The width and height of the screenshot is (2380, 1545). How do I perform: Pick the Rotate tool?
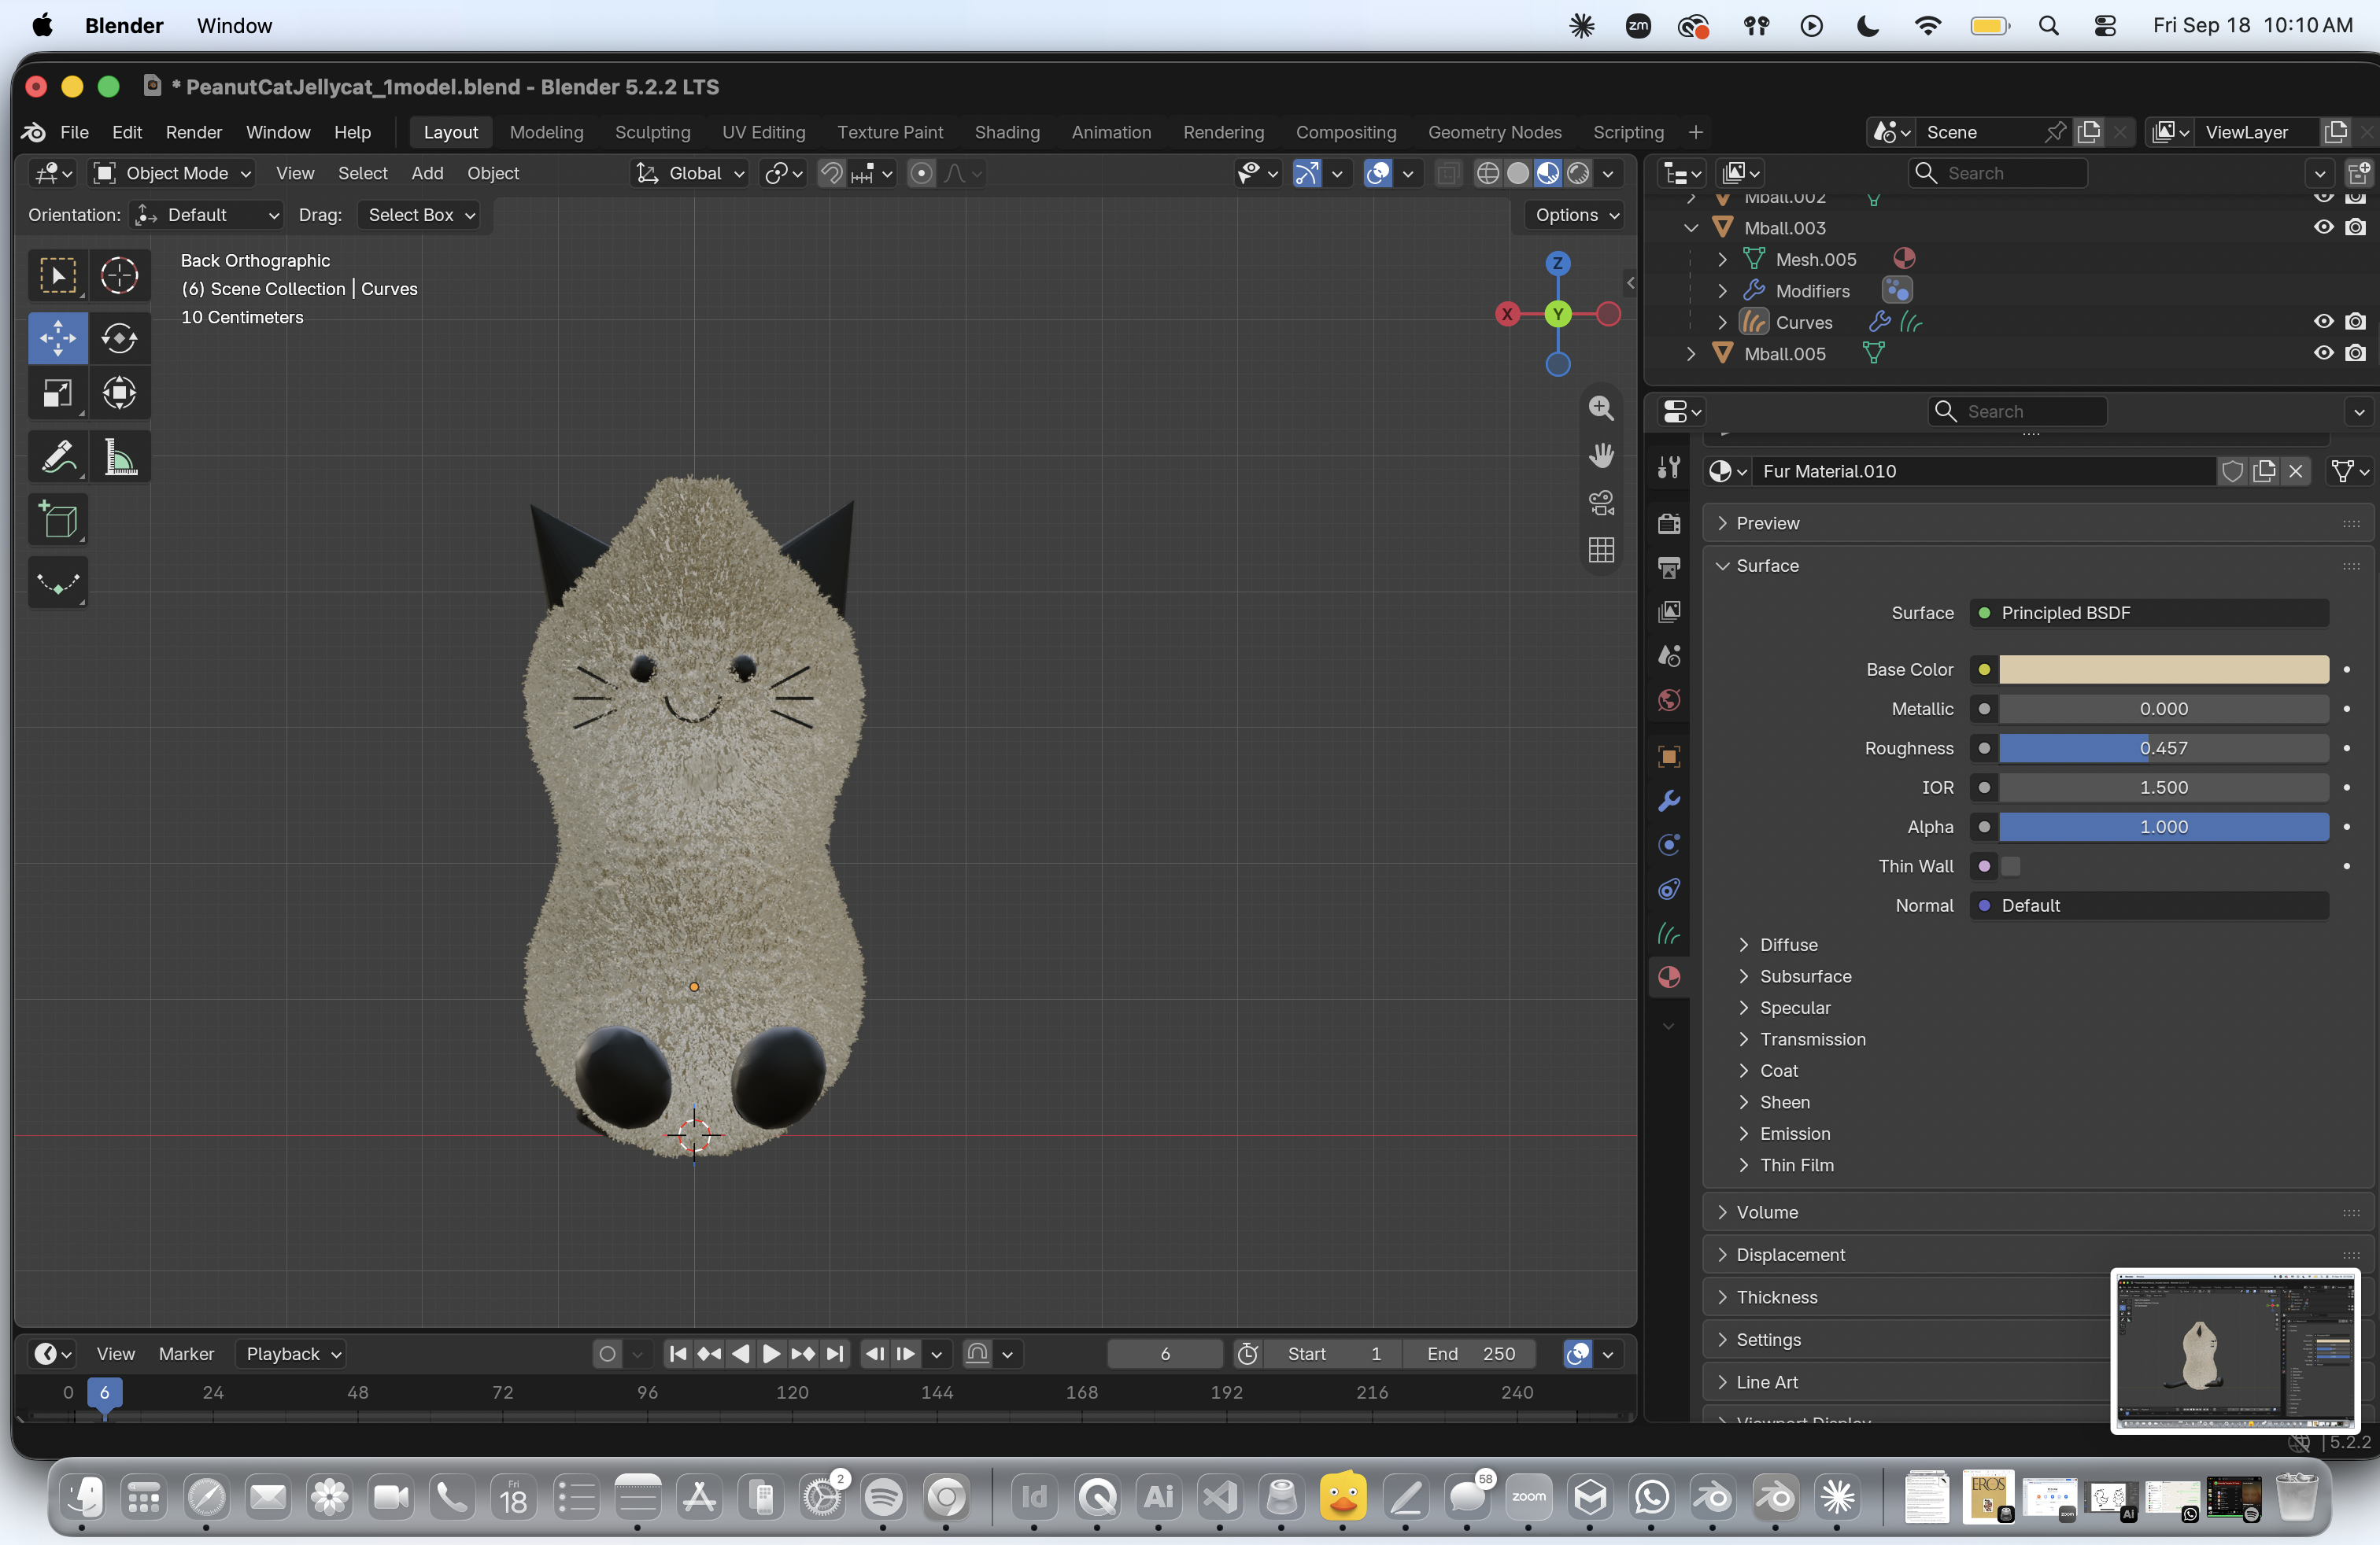click(x=120, y=337)
